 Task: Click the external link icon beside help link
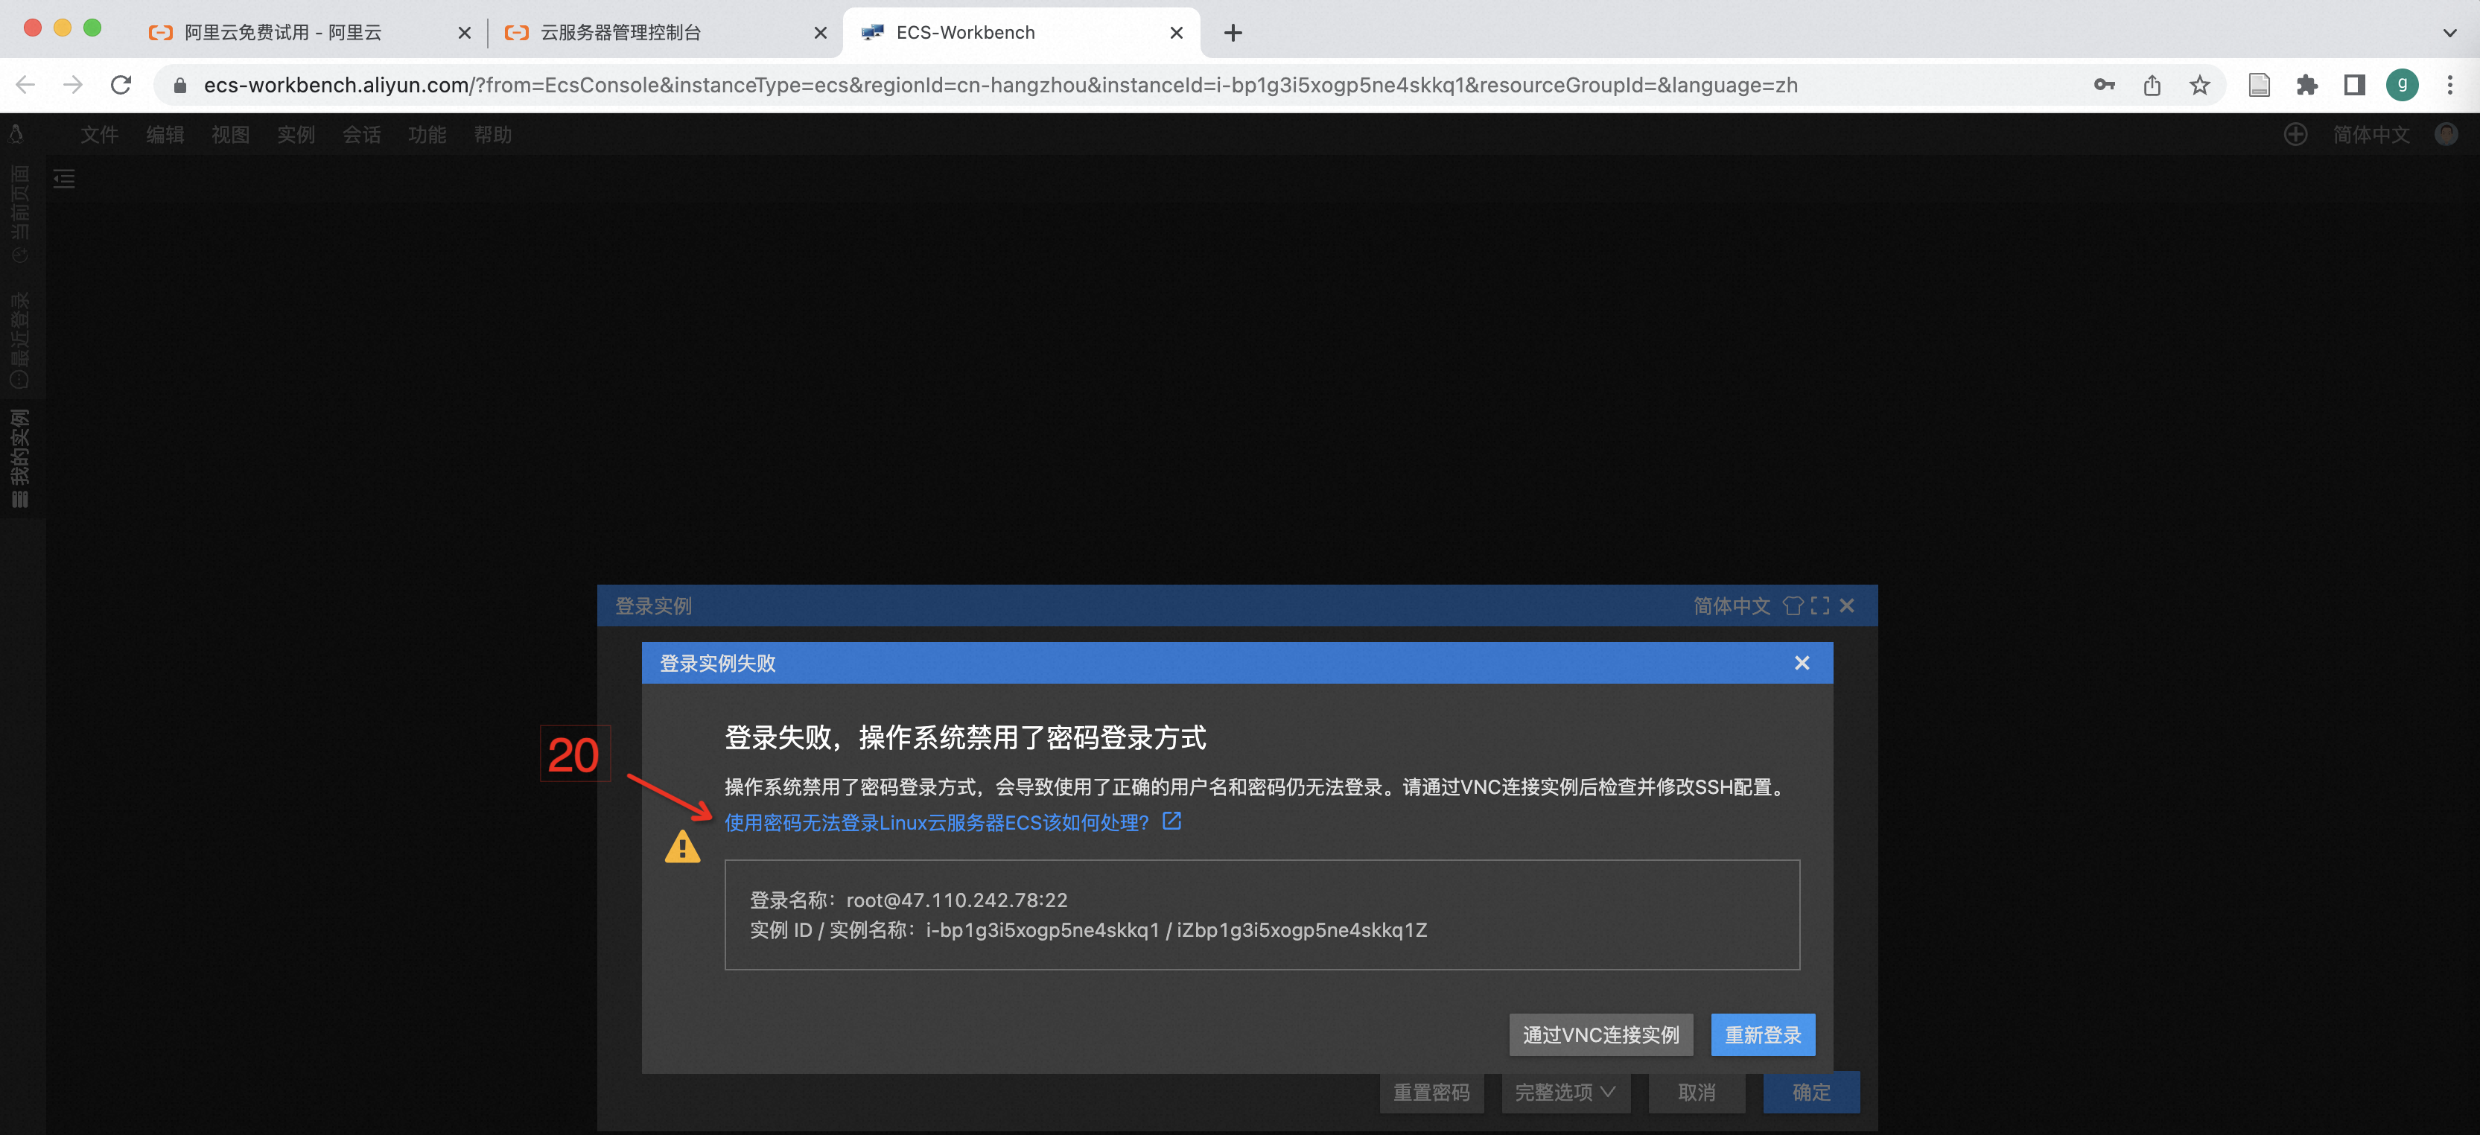(1171, 821)
